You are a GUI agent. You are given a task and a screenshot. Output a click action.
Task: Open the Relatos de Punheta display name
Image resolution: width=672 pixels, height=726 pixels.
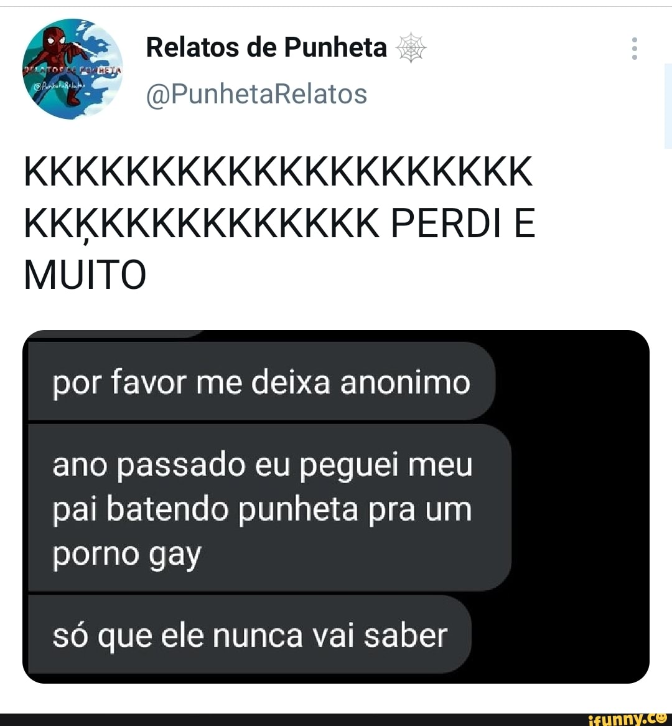click(266, 47)
